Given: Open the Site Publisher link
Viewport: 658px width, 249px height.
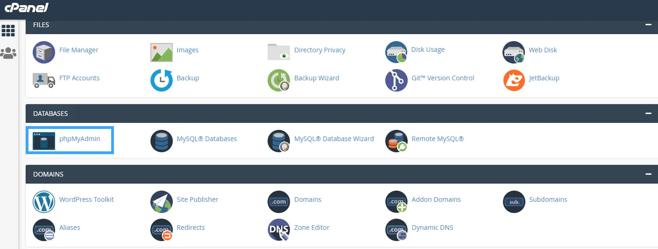Looking at the screenshot, I should coord(198,199).
